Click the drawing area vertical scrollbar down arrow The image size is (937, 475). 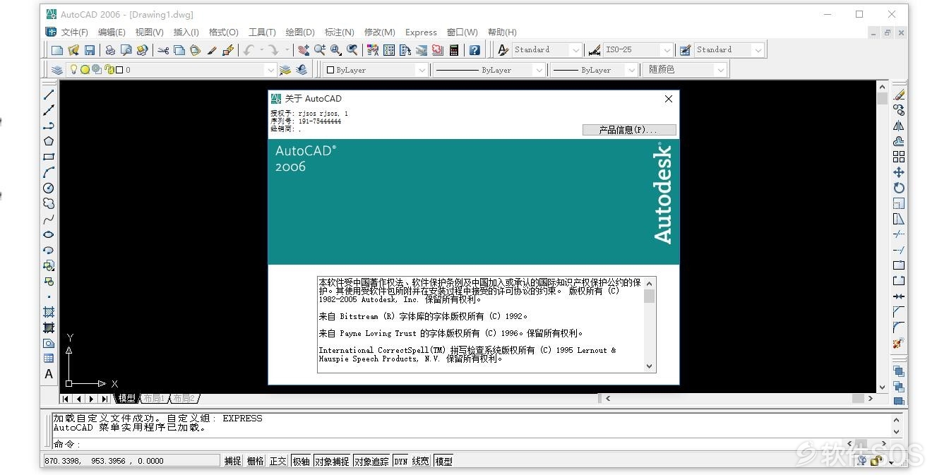[882, 387]
